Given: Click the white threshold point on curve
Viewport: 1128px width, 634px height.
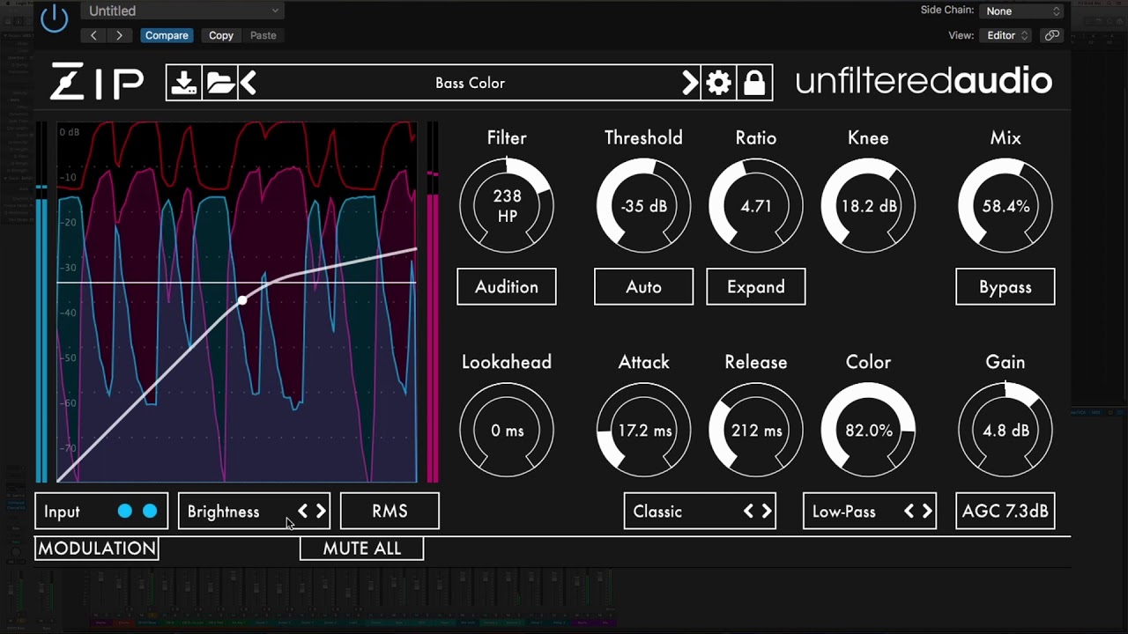Looking at the screenshot, I should (242, 301).
